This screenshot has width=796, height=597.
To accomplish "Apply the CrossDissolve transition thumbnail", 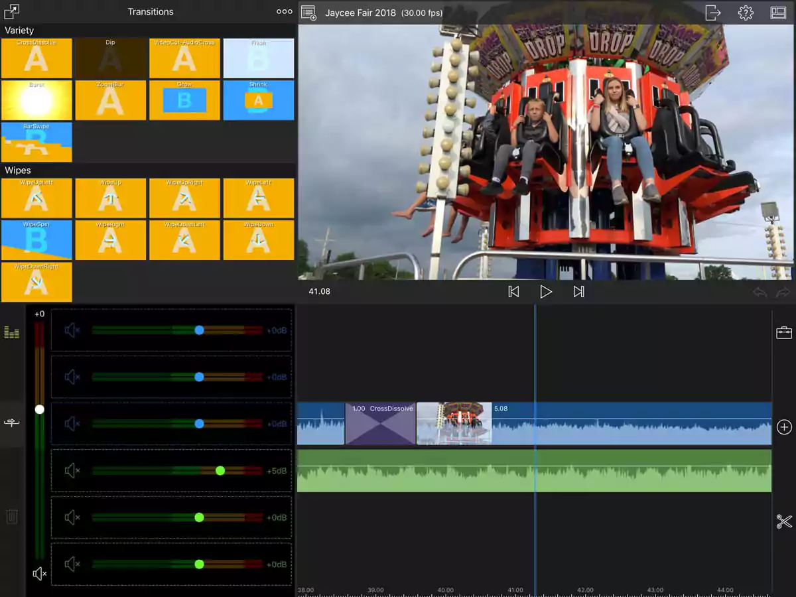I will click(x=36, y=58).
